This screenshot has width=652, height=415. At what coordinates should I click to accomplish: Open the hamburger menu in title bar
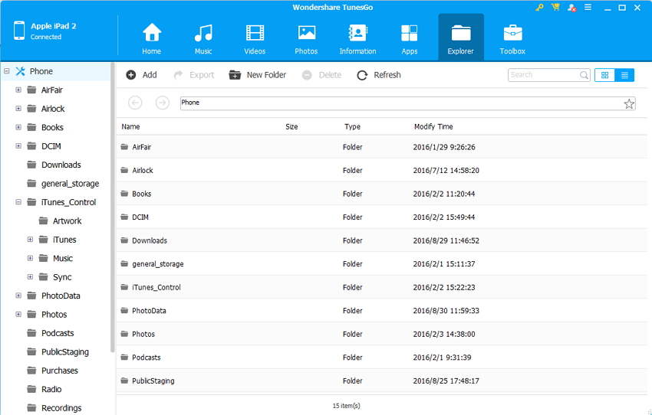(588, 8)
